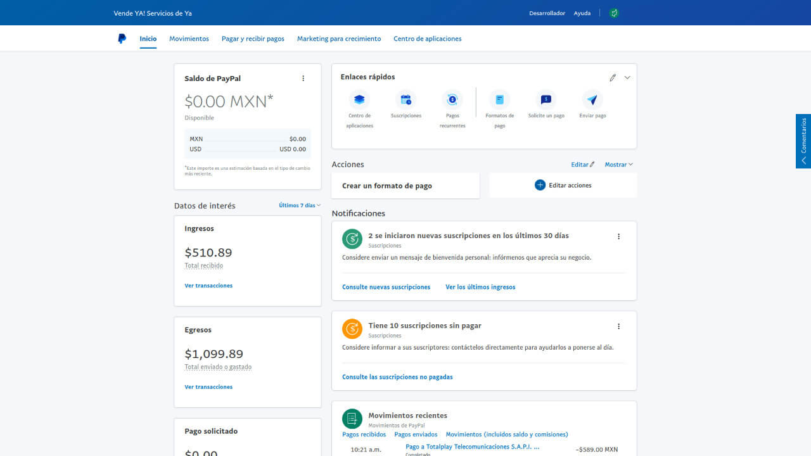Click the $1,099.89 Egresos amount

pos(214,354)
